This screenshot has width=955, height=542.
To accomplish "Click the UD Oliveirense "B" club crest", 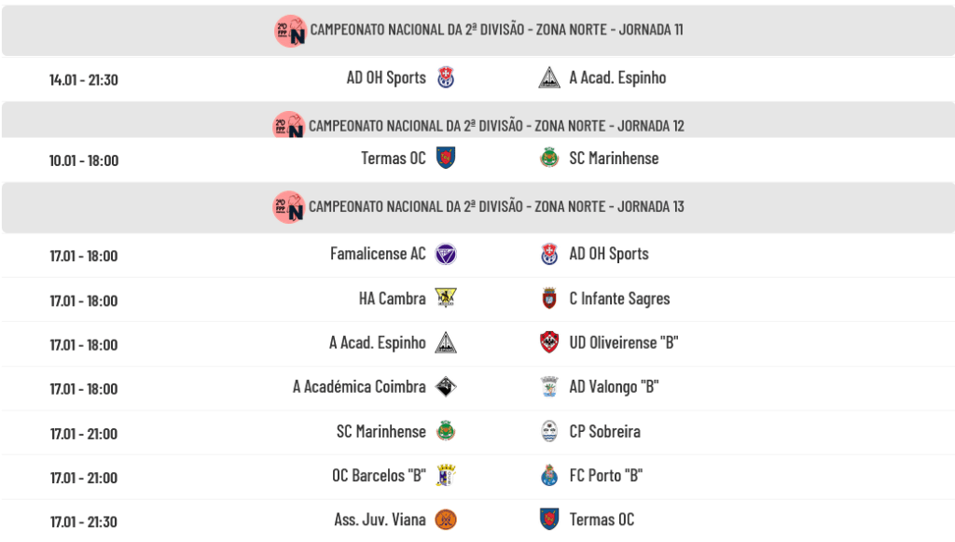I will pyautogui.click(x=549, y=343).
